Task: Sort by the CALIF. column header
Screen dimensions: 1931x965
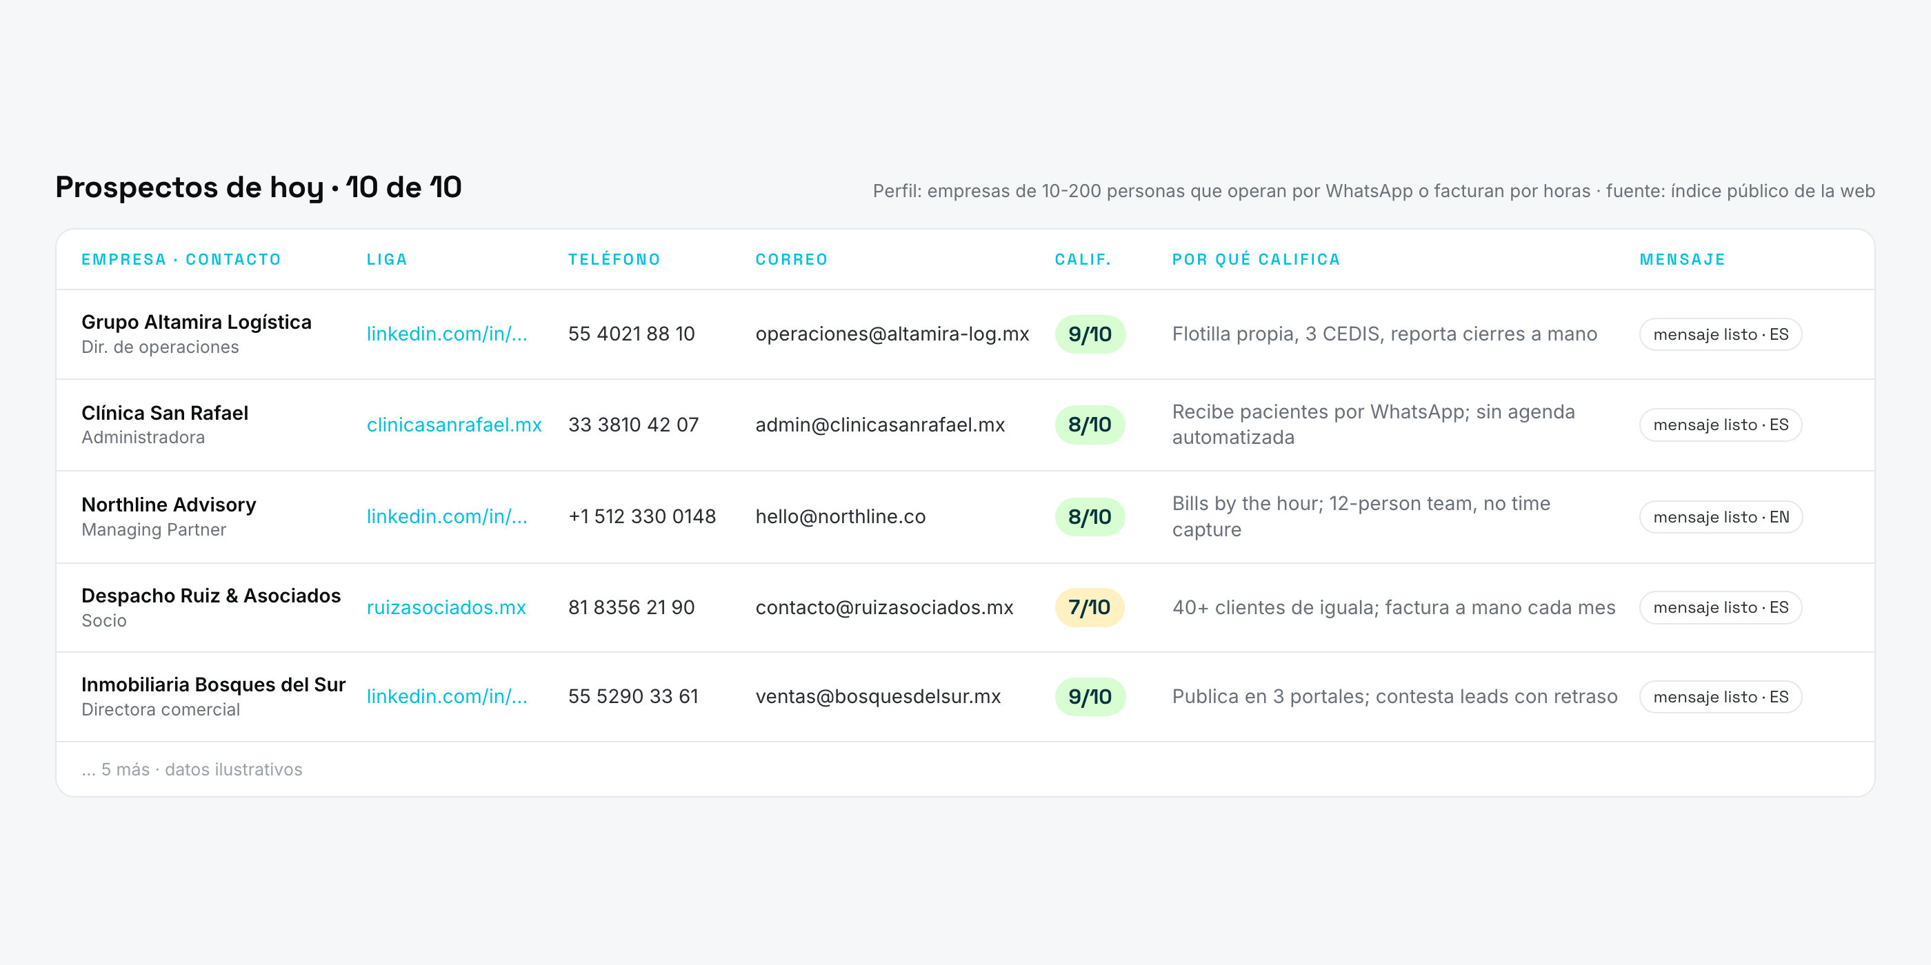Action: (x=1083, y=259)
